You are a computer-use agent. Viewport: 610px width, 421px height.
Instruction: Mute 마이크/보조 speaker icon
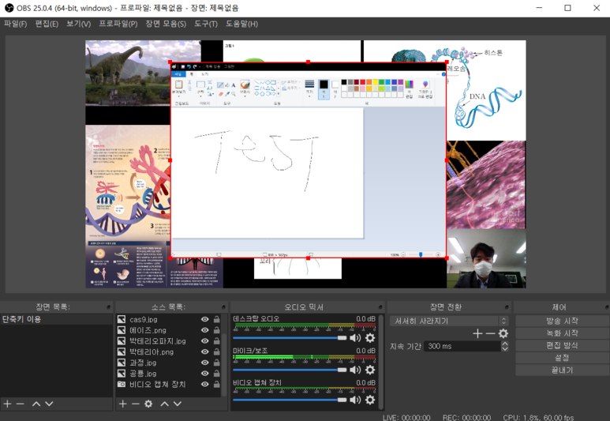pyautogui.click(x=355, y=370)
